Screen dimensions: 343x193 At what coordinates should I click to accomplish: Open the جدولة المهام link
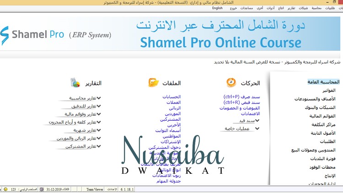pos(169,181)
